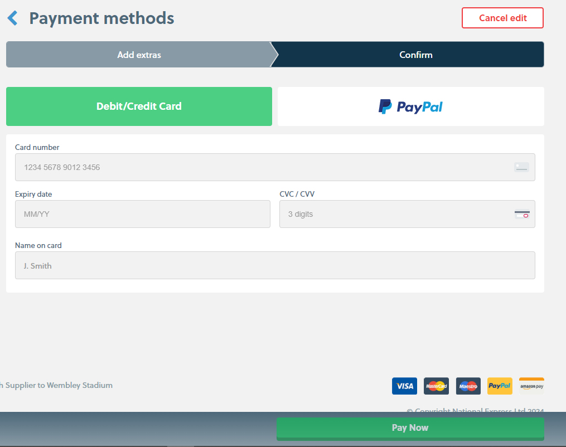Click the CVC card icon in CVV field
The width and height of the screenshot is (566, 447).
(521, 214)
